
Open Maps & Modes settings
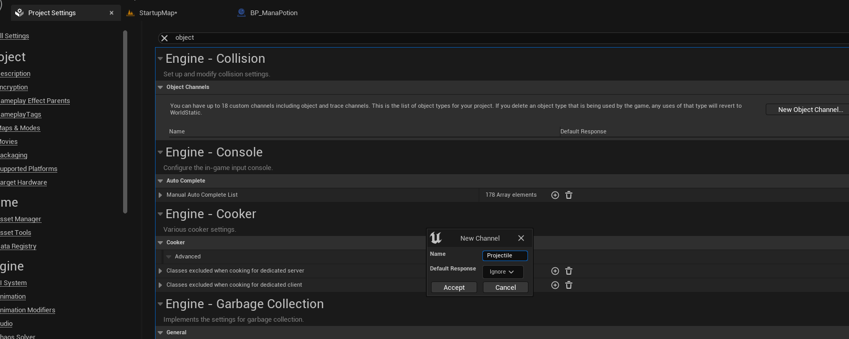[x=20, y=128]
